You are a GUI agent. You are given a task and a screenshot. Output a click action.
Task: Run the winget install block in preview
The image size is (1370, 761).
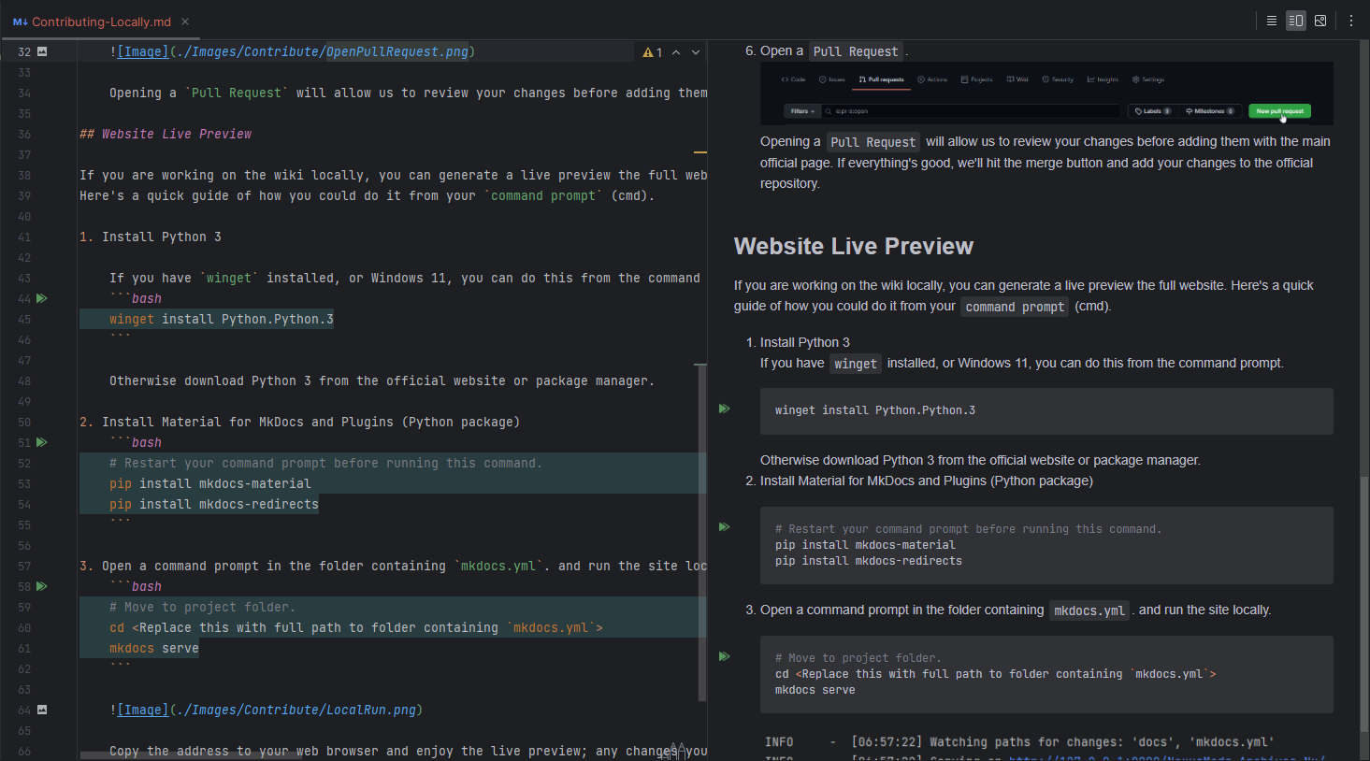point(724,409)
